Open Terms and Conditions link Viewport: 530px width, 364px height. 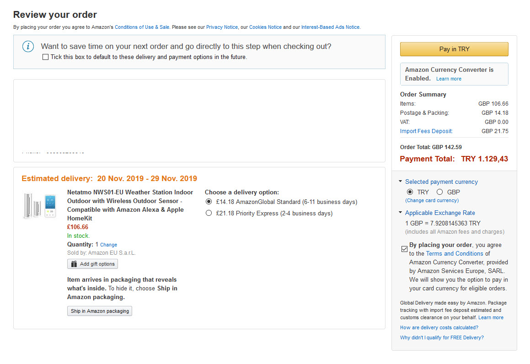click(455, 253)
